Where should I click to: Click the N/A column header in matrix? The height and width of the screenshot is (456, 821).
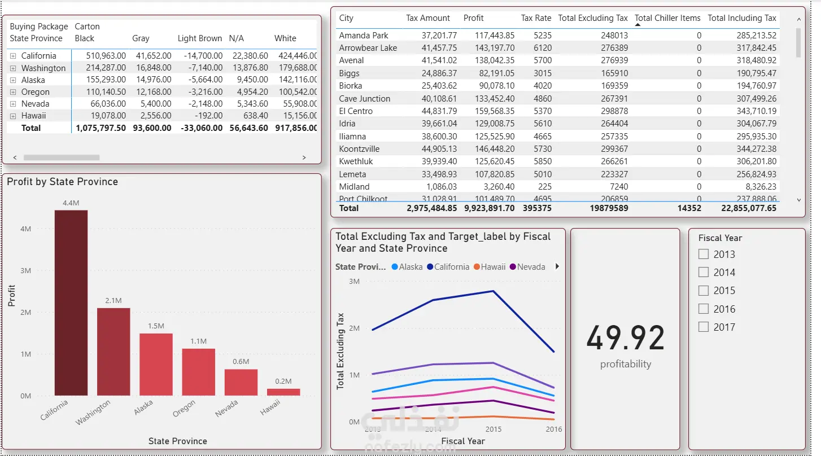pos(237,38)
